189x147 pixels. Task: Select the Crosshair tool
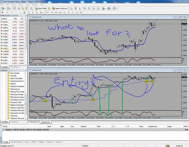click(7, 12)
